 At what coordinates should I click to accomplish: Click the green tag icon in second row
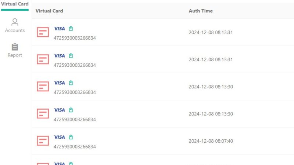pyautogui.click(x=71, y=56)
